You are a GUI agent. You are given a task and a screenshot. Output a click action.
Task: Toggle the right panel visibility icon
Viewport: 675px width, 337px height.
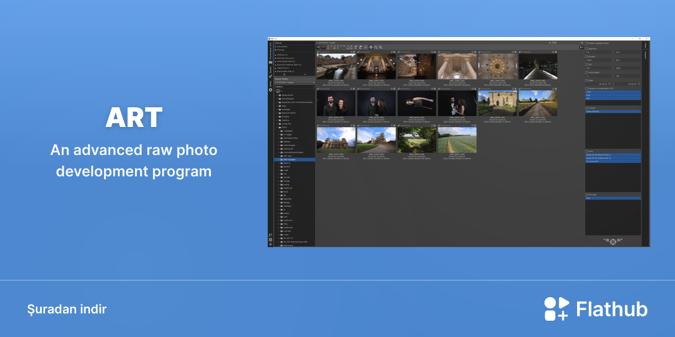point(582,47)
